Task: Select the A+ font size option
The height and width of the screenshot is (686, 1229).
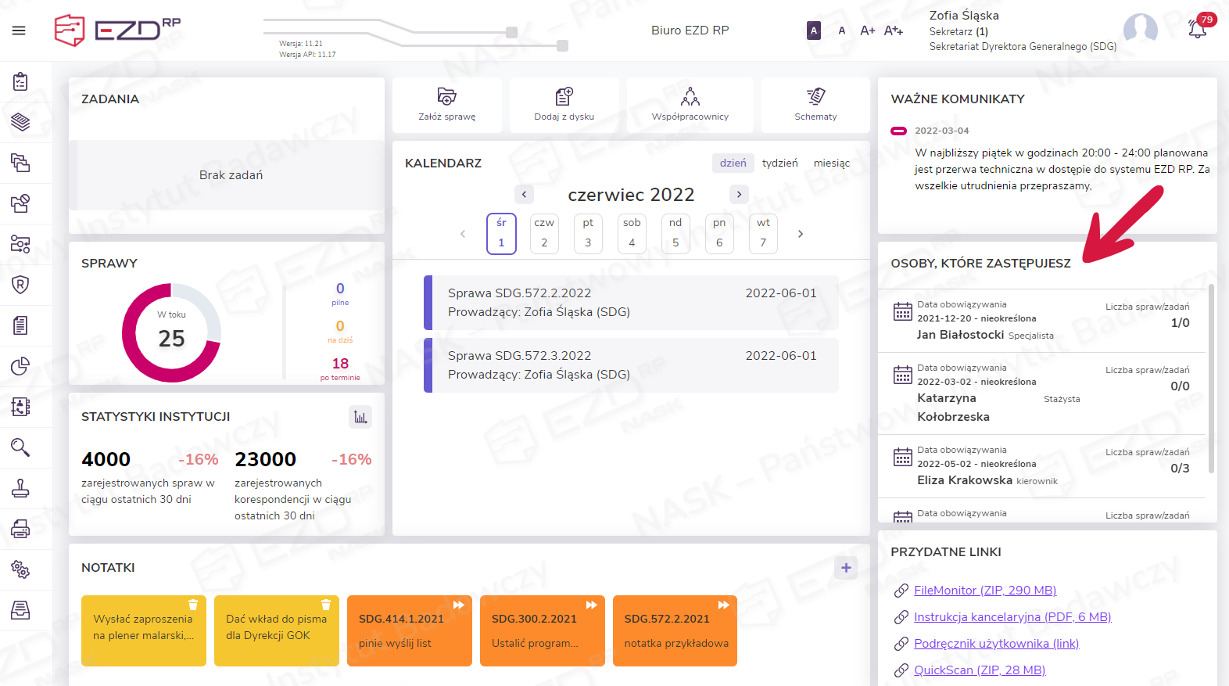Action: click(x=867, y=31)
